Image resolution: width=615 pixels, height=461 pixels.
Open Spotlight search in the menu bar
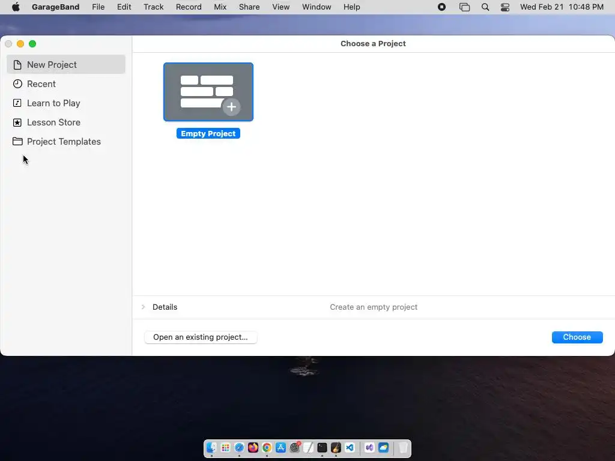(x=485, y=7)
